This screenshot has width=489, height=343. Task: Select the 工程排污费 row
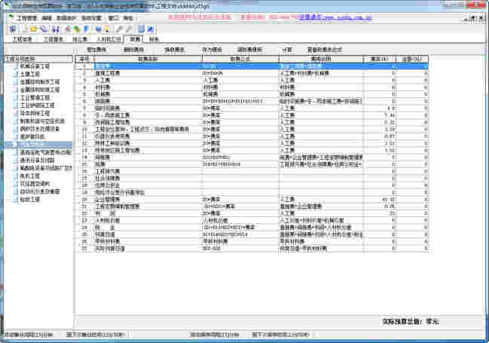(x=252, y=171)
